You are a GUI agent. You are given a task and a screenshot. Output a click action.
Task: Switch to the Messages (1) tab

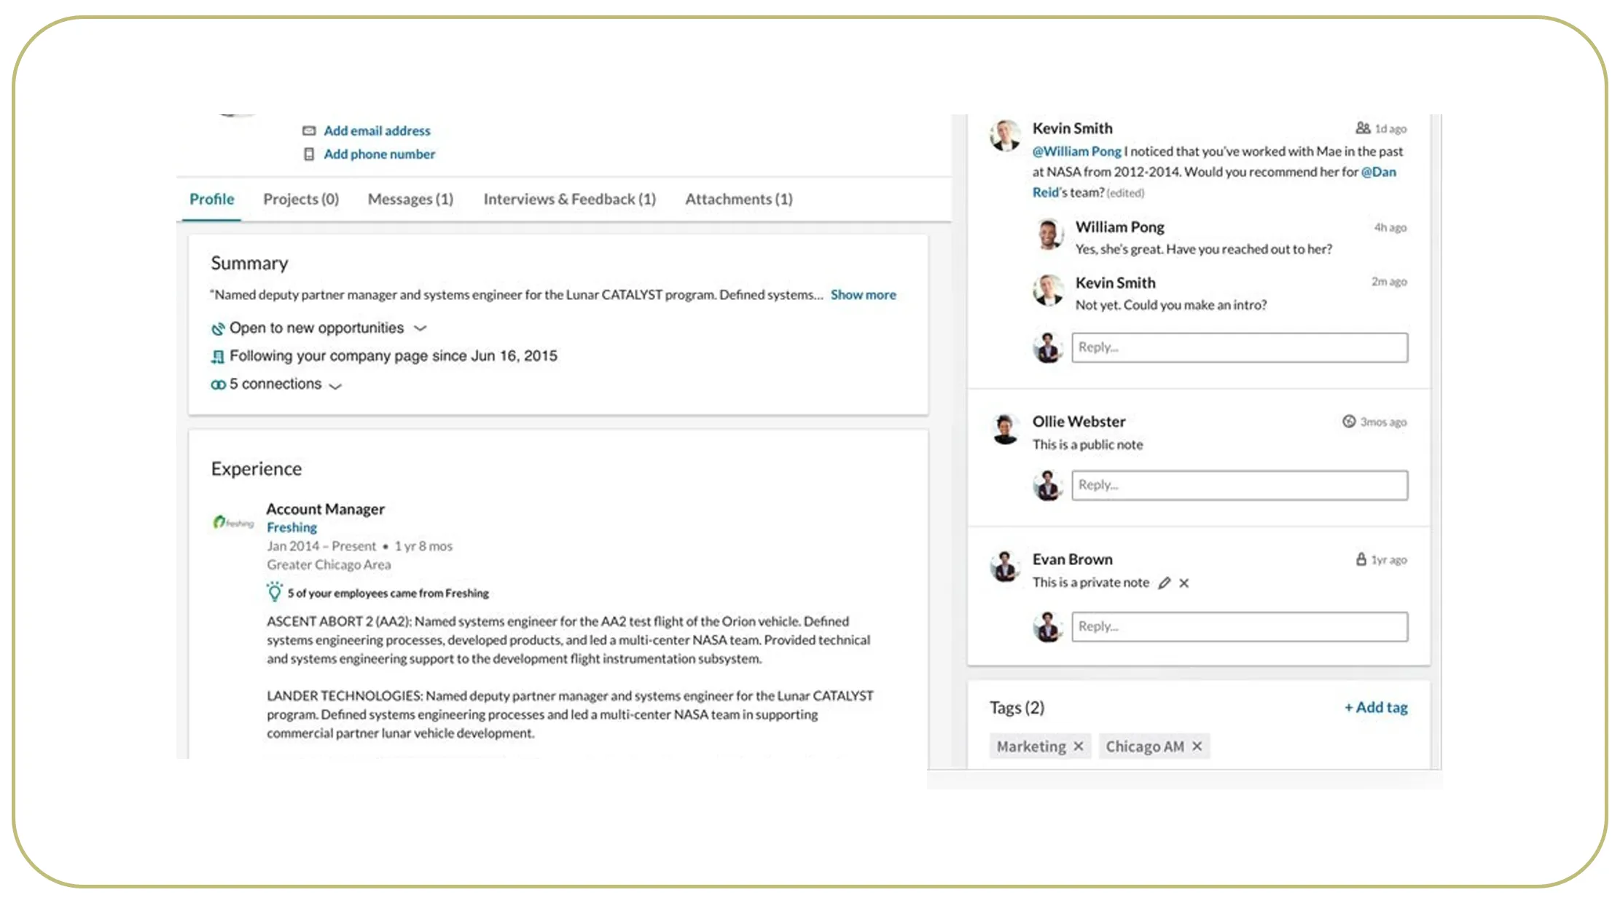click(410, 199)
